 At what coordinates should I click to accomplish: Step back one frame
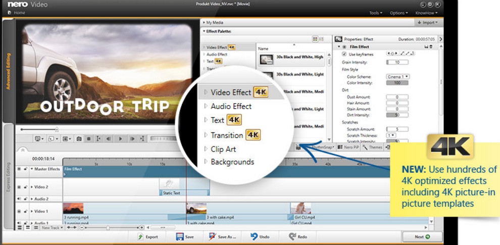tap(109, 139)
